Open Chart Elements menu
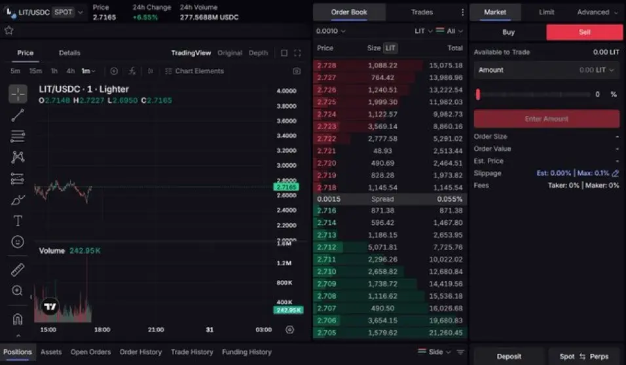Image resolution: width=626 pixels, height=365 pixels. coord(194,71)
